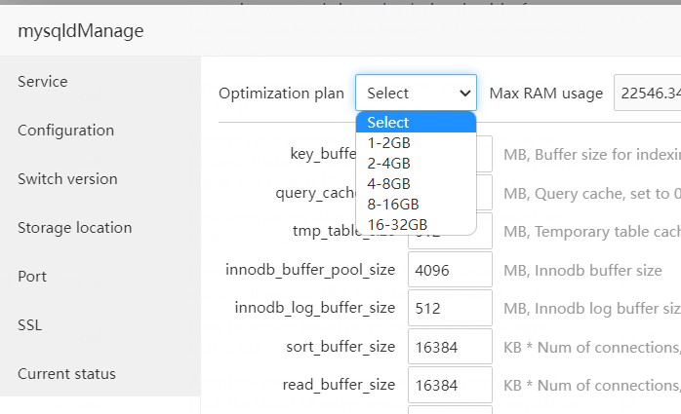
Task: Open the Port settings
Action: [32, 277]
